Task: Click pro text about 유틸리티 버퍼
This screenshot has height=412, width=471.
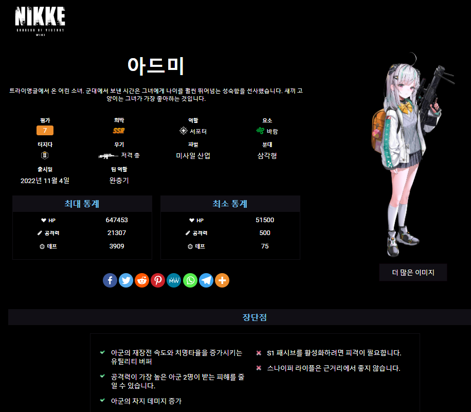Action: coord(176,357)
